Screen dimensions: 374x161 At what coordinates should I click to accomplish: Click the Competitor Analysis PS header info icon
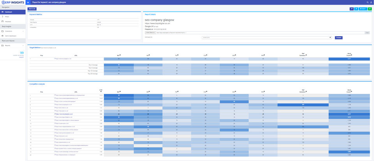tap(264, 91)
